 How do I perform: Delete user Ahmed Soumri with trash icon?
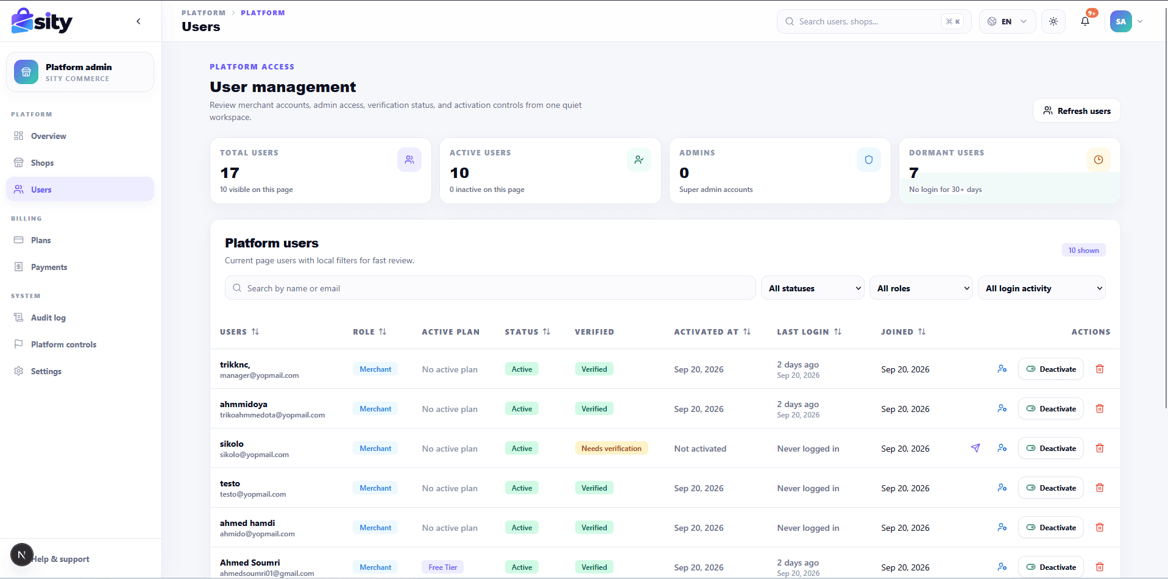(x=1100, y=567)
